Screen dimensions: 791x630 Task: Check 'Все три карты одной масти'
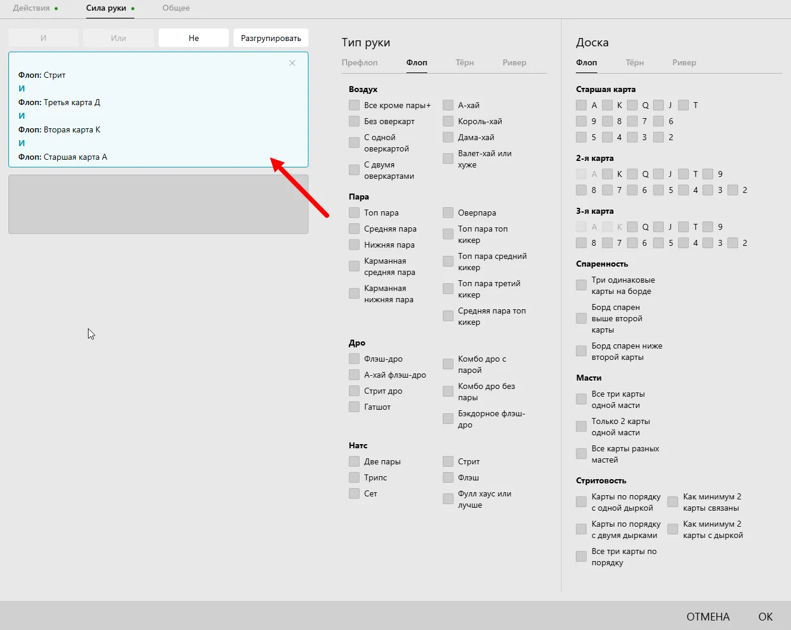[x=581, y=400]
